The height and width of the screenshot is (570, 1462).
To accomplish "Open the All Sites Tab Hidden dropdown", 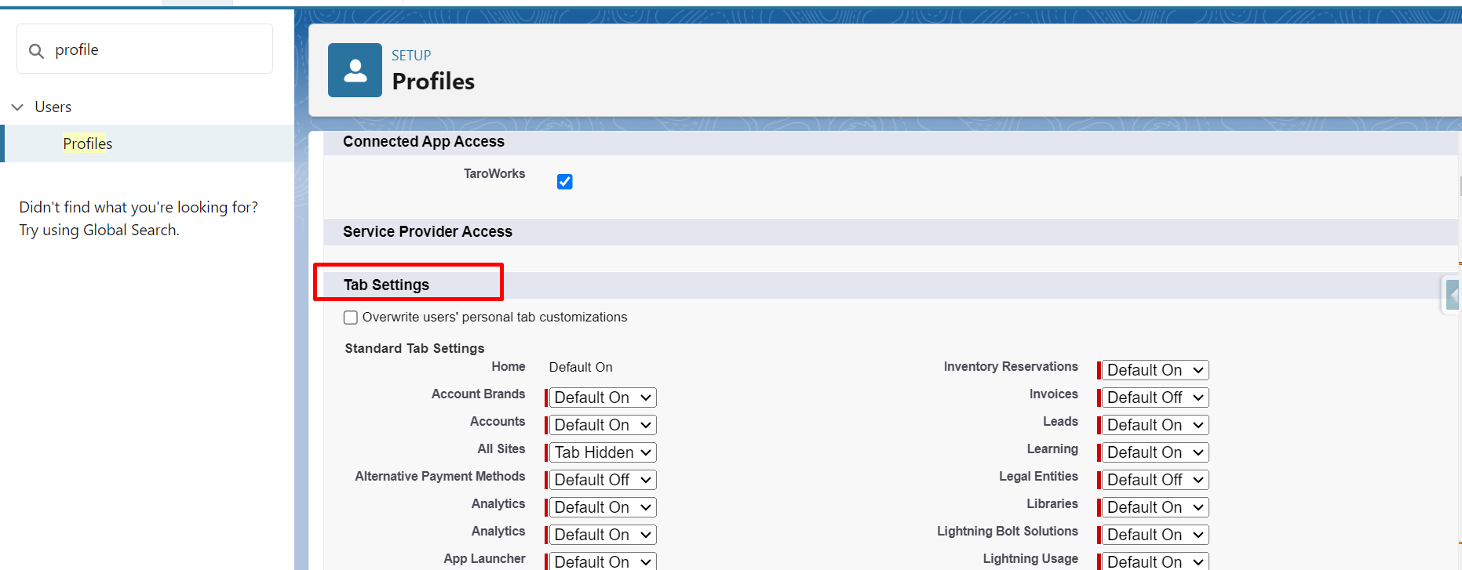I will [602, 452].
